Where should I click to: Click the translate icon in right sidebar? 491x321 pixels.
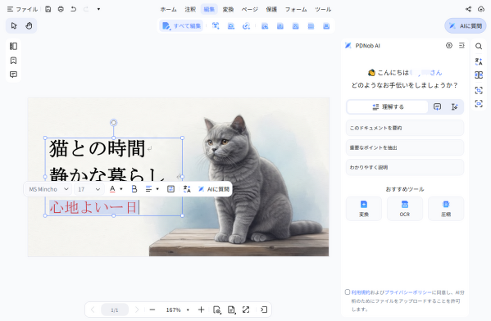(x=479, y=61)
